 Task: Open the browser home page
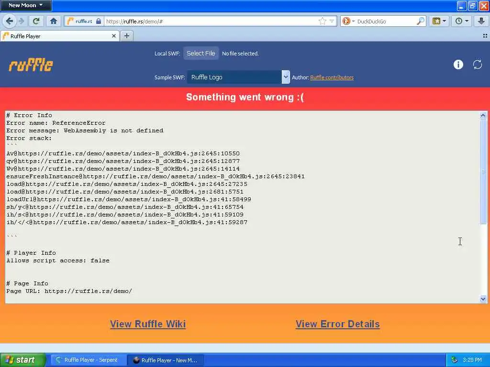pos(54,21)
